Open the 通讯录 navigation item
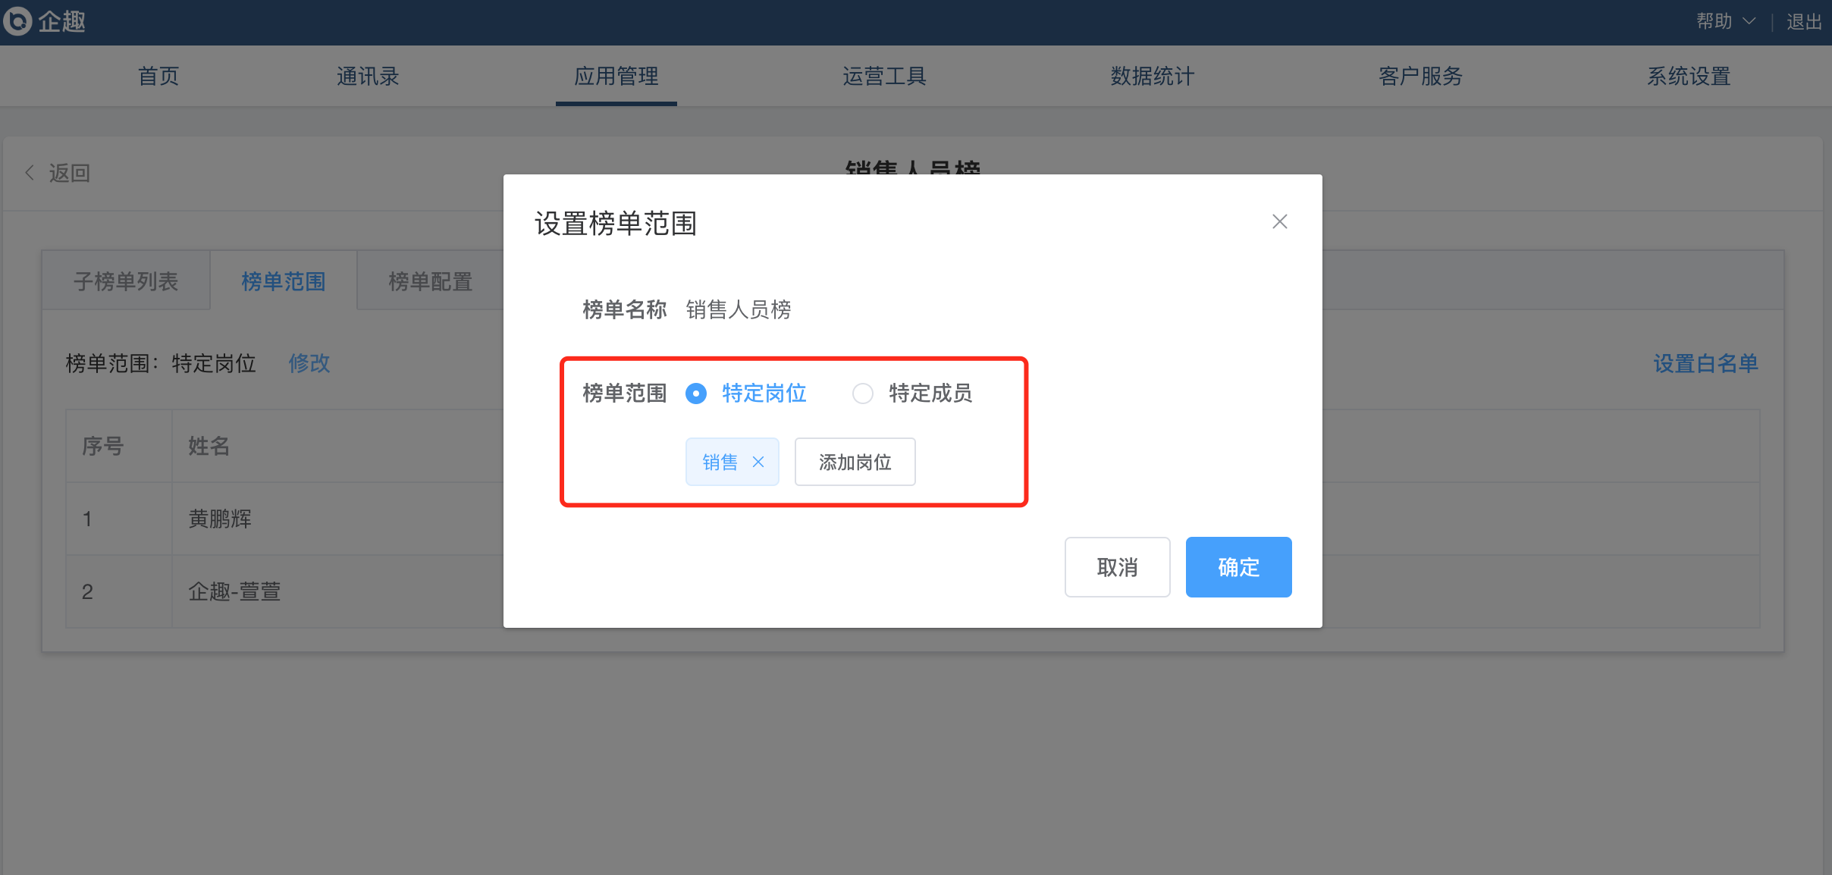The width and height of the screenshot is (1832, 875). pyautogui.click(x=368, y=76)
